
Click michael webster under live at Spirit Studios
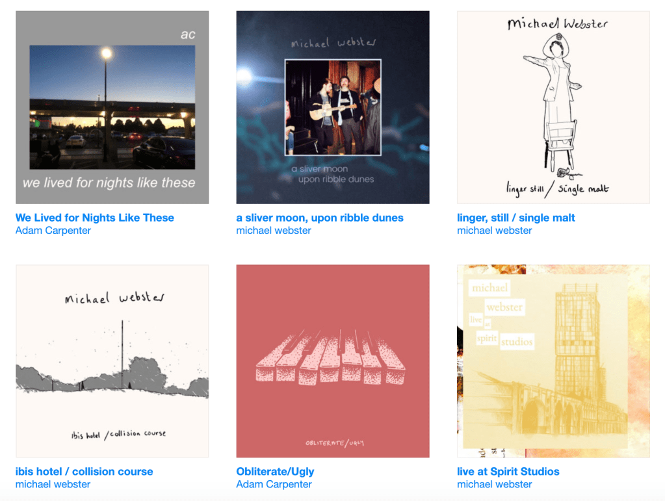[494, 485]
